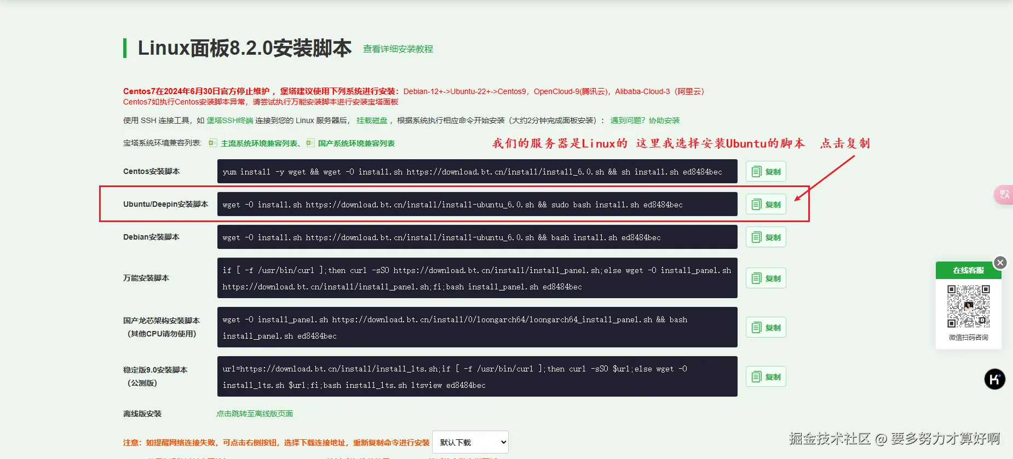Click the Linux面板8.2.0安装脚本 heading
Image resolution: width=1013 pixels, height=459 pixels.
click(244, 48)
